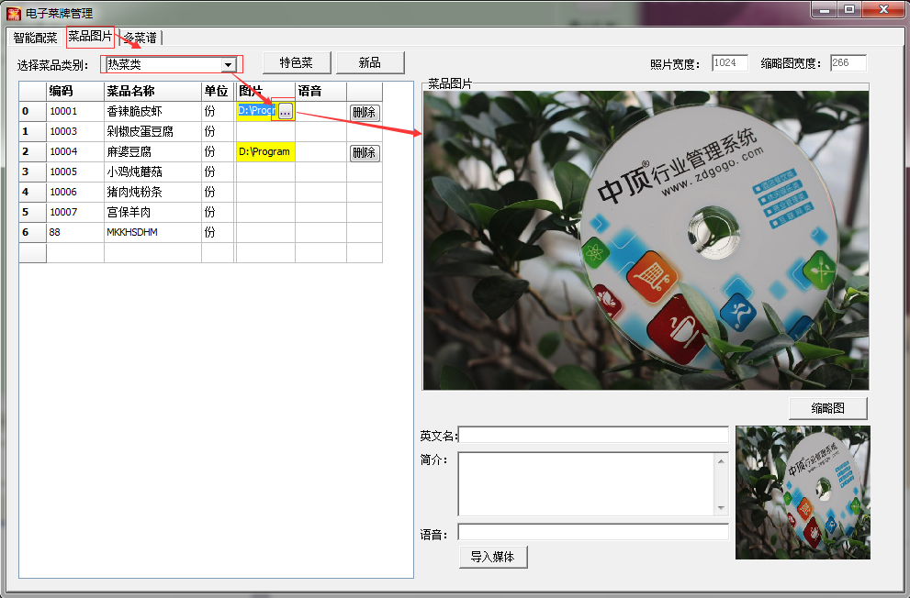Select the highlighted image path of 香辣脆皮虾

click(x=256, y=110)
